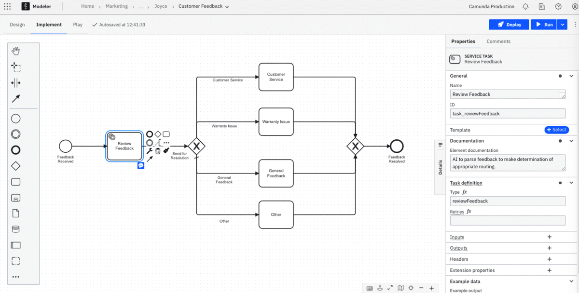Open the Comments tab
Screen dimensions: 579x293
point(498,41)
